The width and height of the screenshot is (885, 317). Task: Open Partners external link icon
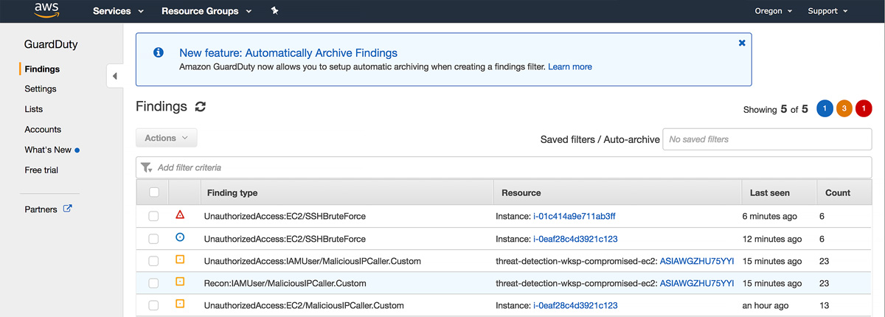pos(68,209)
